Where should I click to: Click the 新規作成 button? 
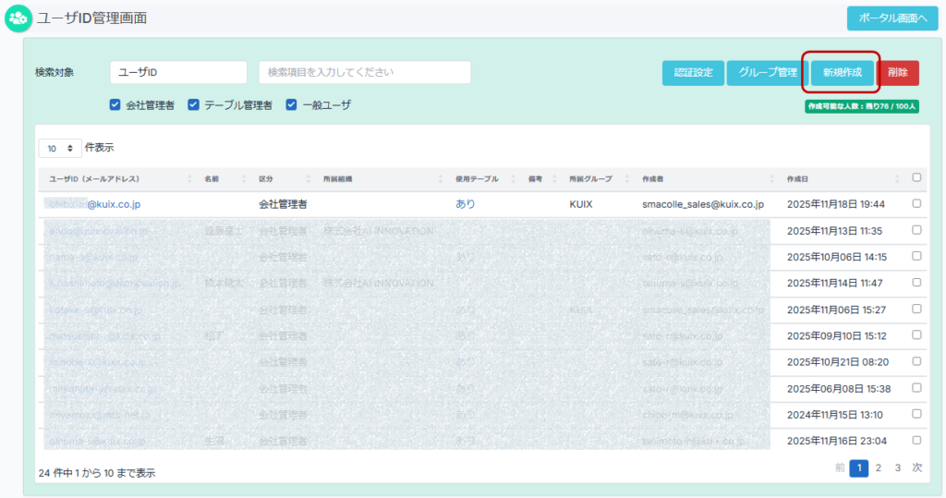tap(842, 73)
